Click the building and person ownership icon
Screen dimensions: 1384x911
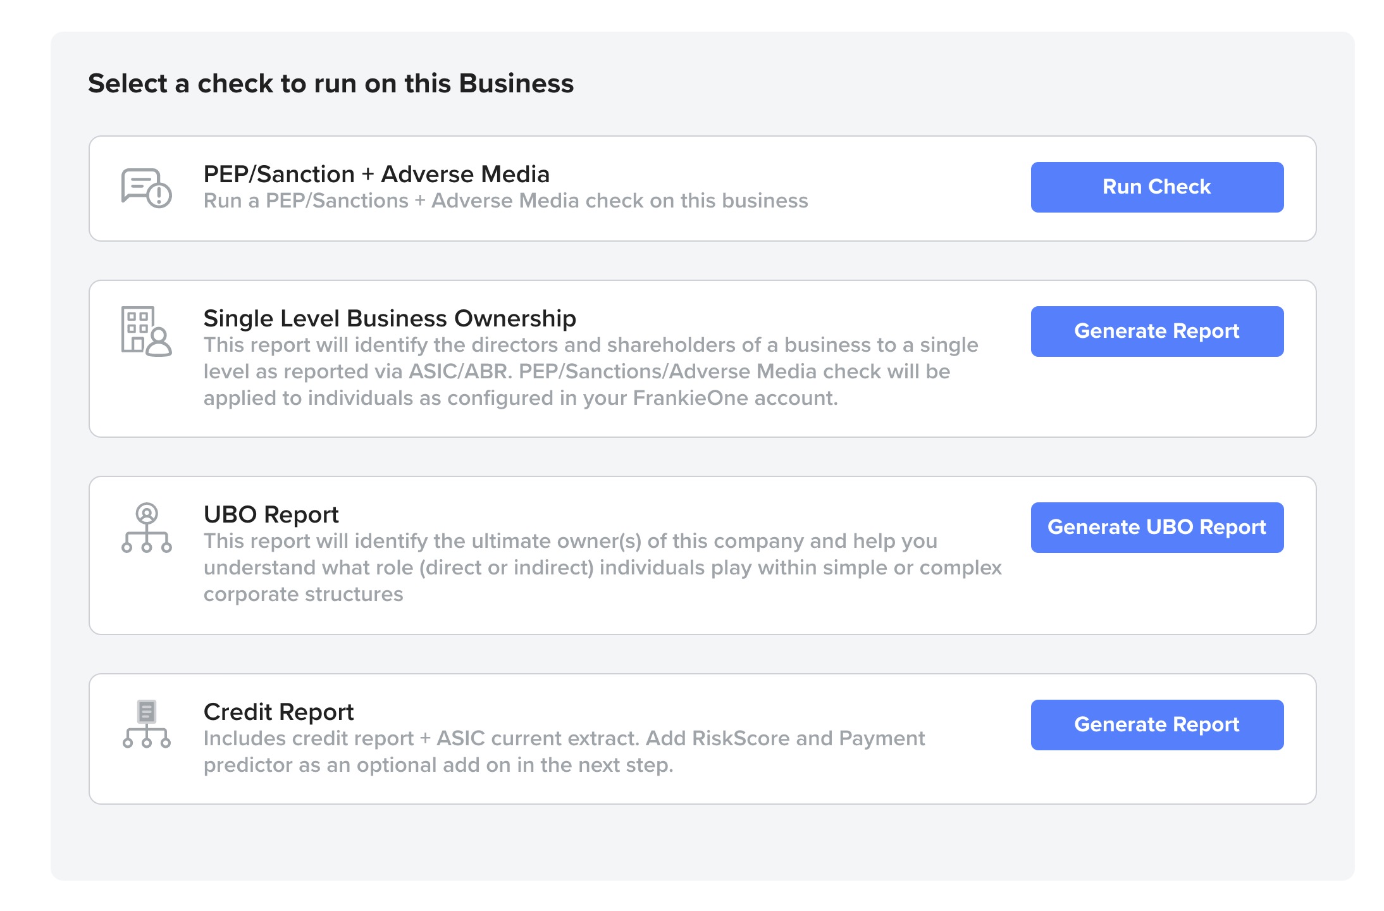point(146,332)
